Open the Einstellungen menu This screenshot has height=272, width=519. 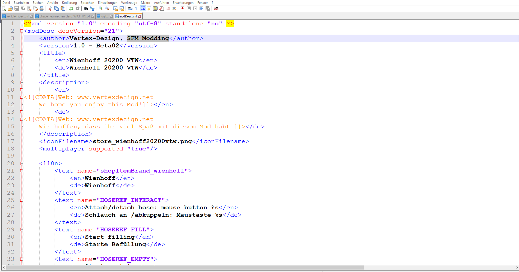(108, 3)
